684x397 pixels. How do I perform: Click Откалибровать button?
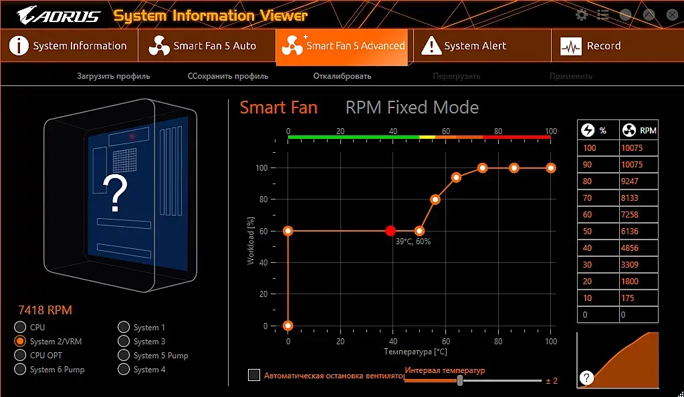(x=342, y=76)
